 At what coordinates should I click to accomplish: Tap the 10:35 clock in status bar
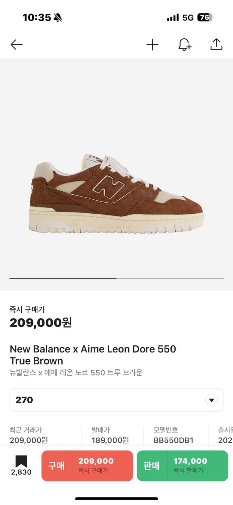click(x=36, y=18)
